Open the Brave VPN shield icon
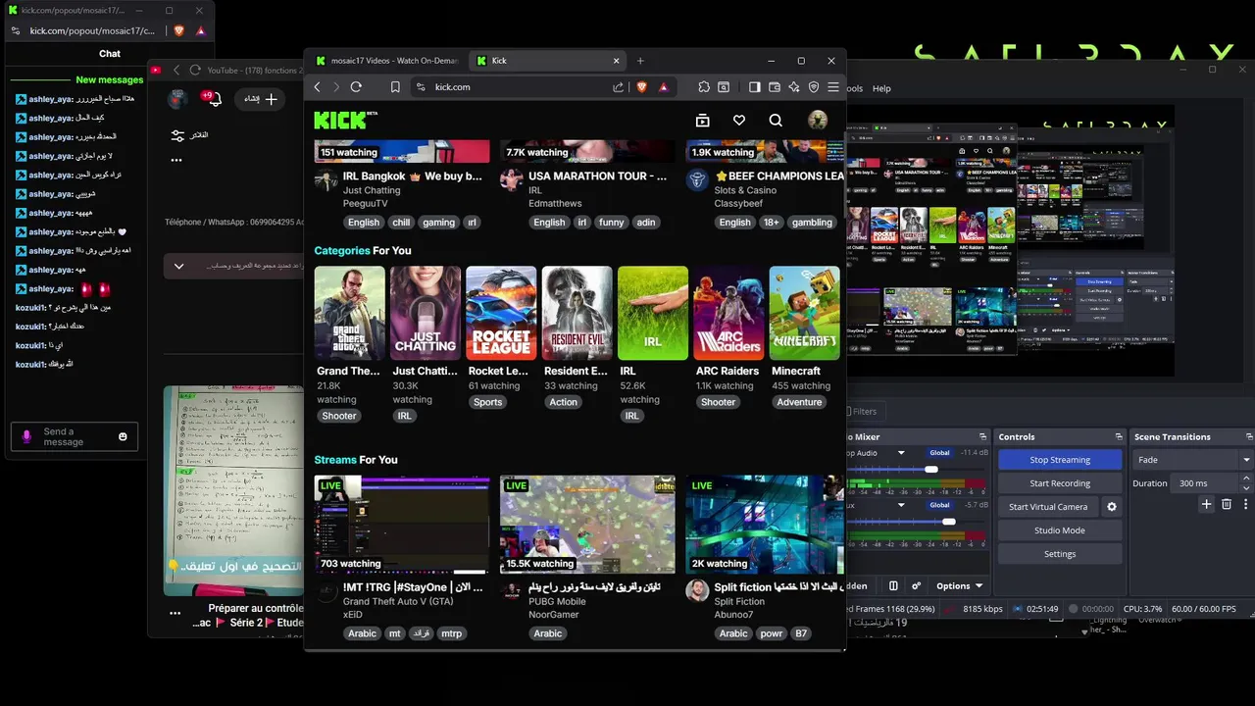 point(813,87)
